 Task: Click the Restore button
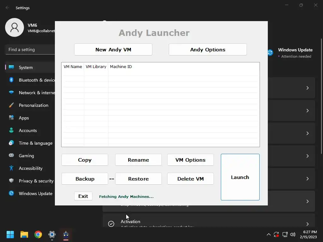138,179
